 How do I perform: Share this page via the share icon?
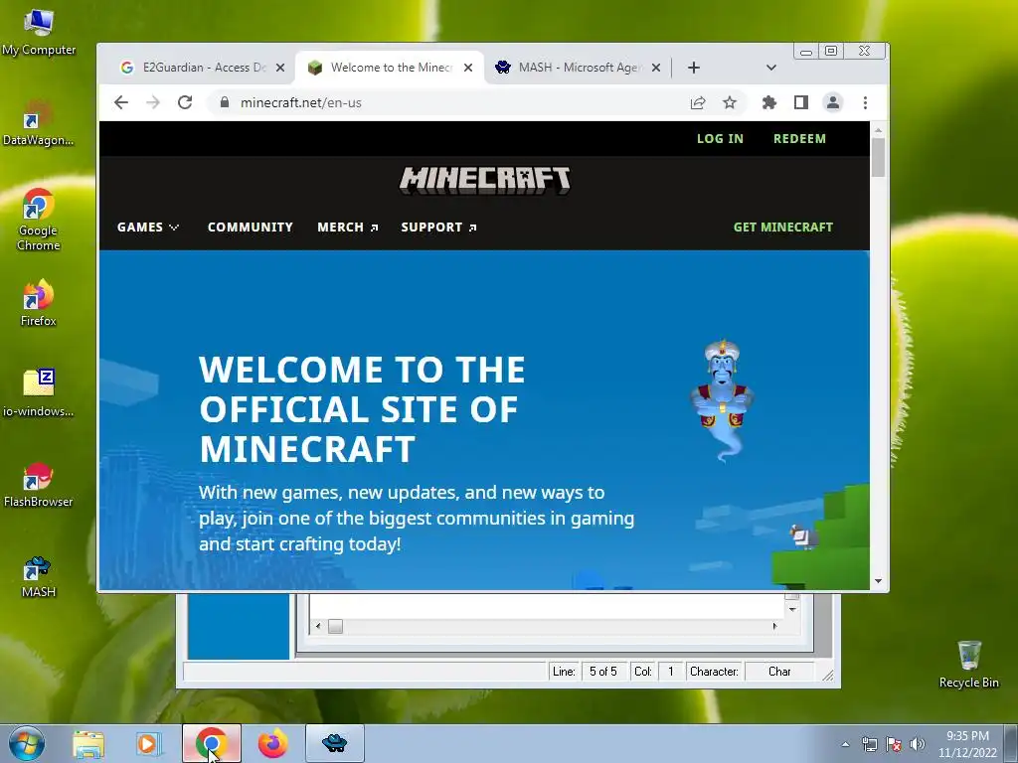(x=698, y=102)
